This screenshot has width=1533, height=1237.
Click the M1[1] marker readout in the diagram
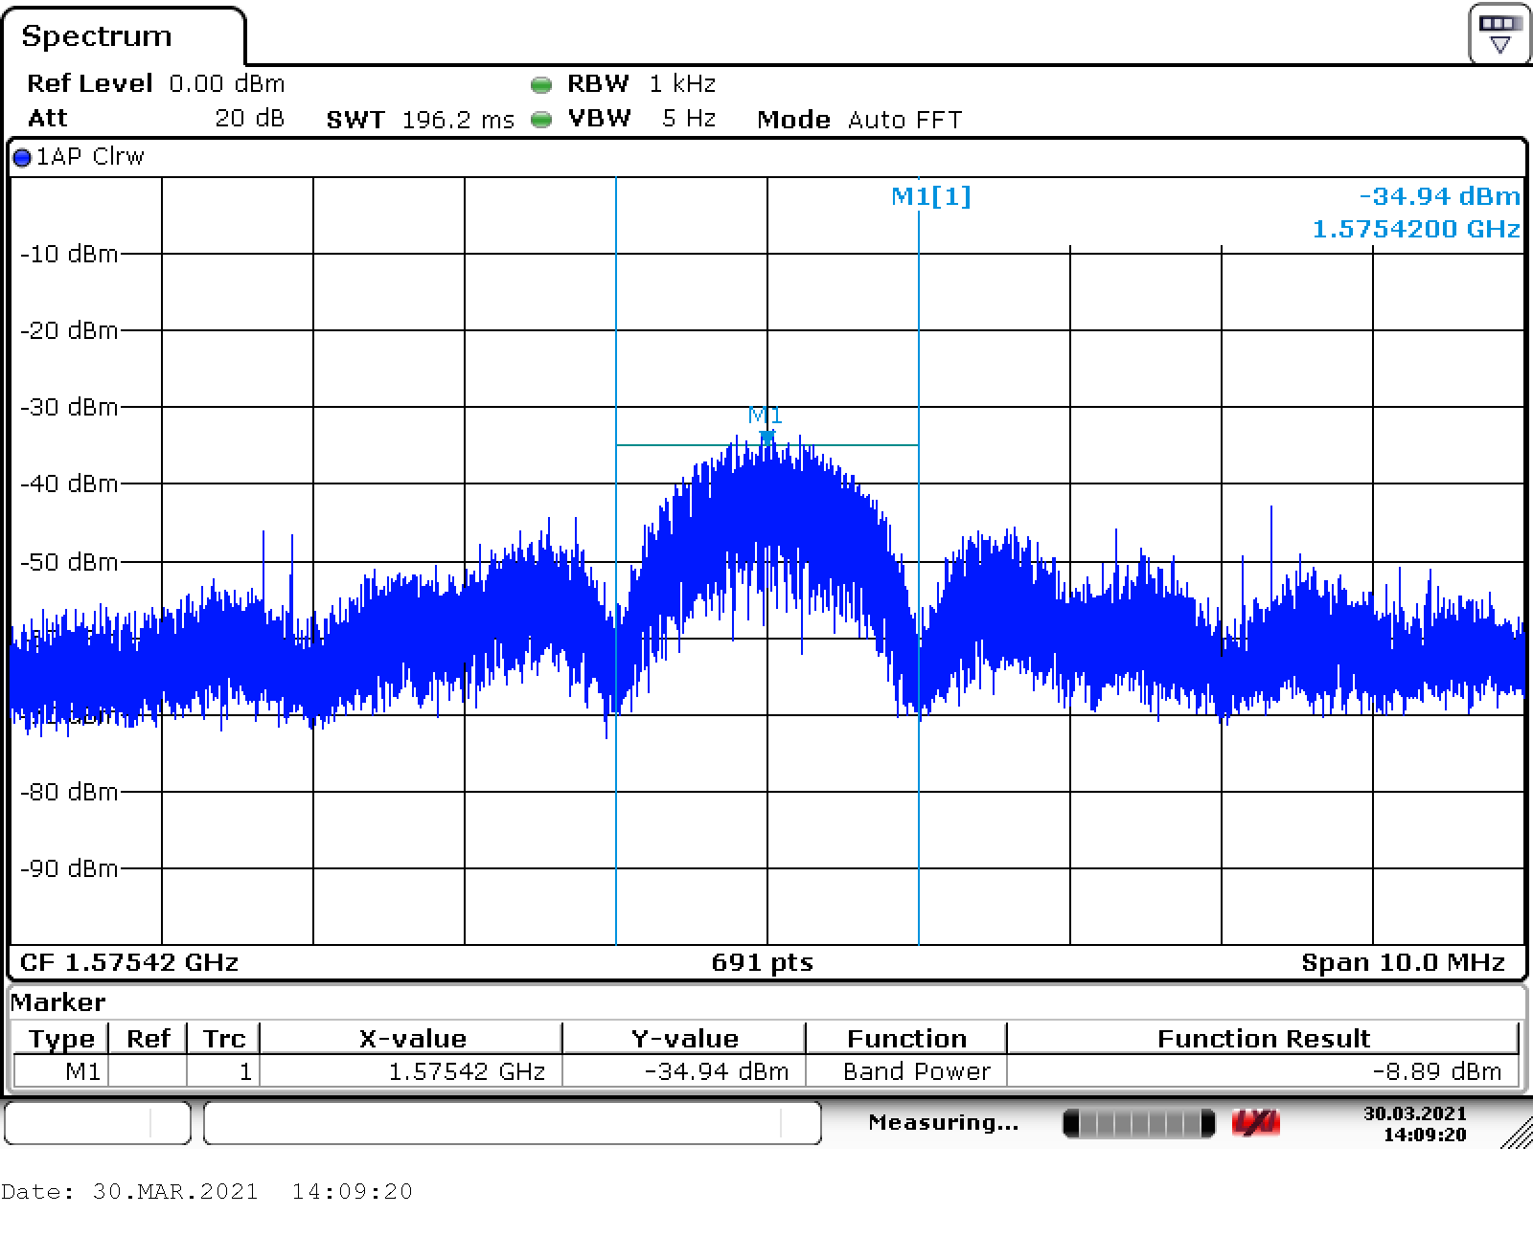930,196
